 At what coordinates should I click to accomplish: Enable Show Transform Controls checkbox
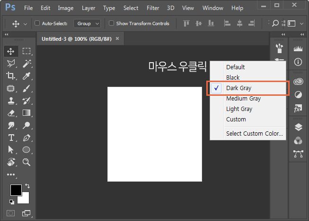111,23
